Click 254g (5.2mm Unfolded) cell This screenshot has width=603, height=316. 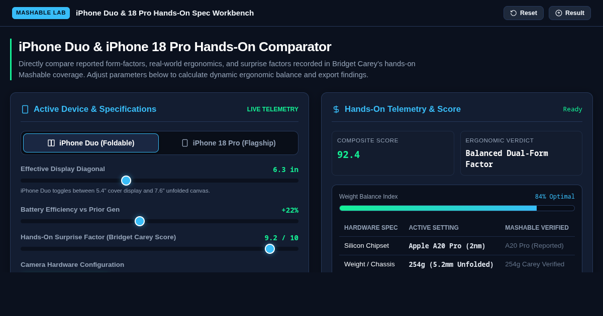tap(451, 264)
